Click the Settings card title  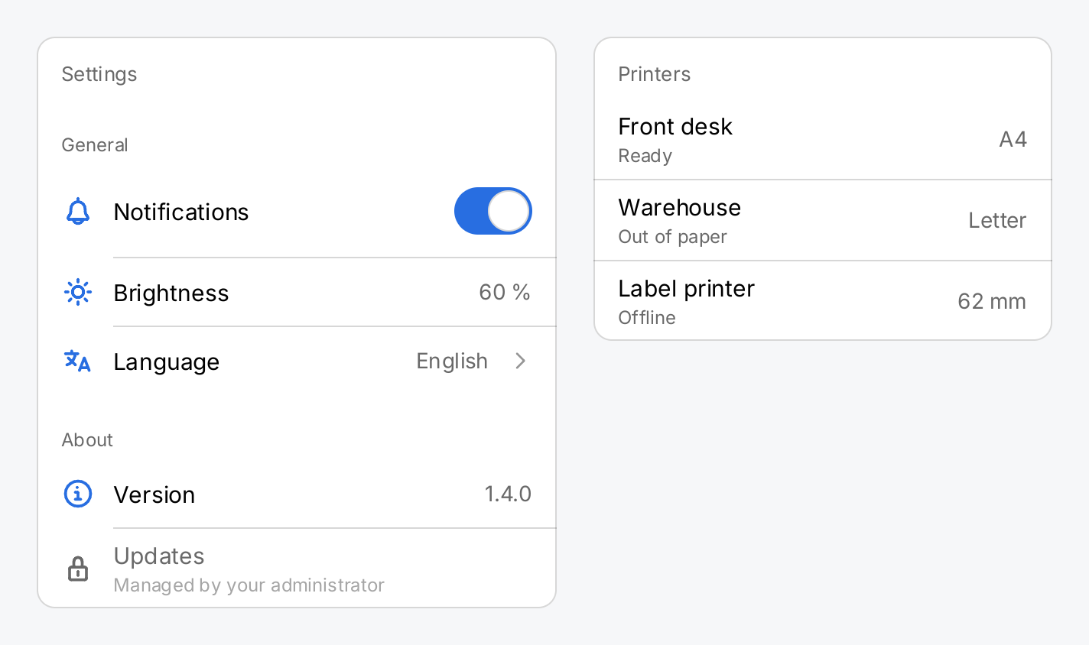[x=99, y=74]
